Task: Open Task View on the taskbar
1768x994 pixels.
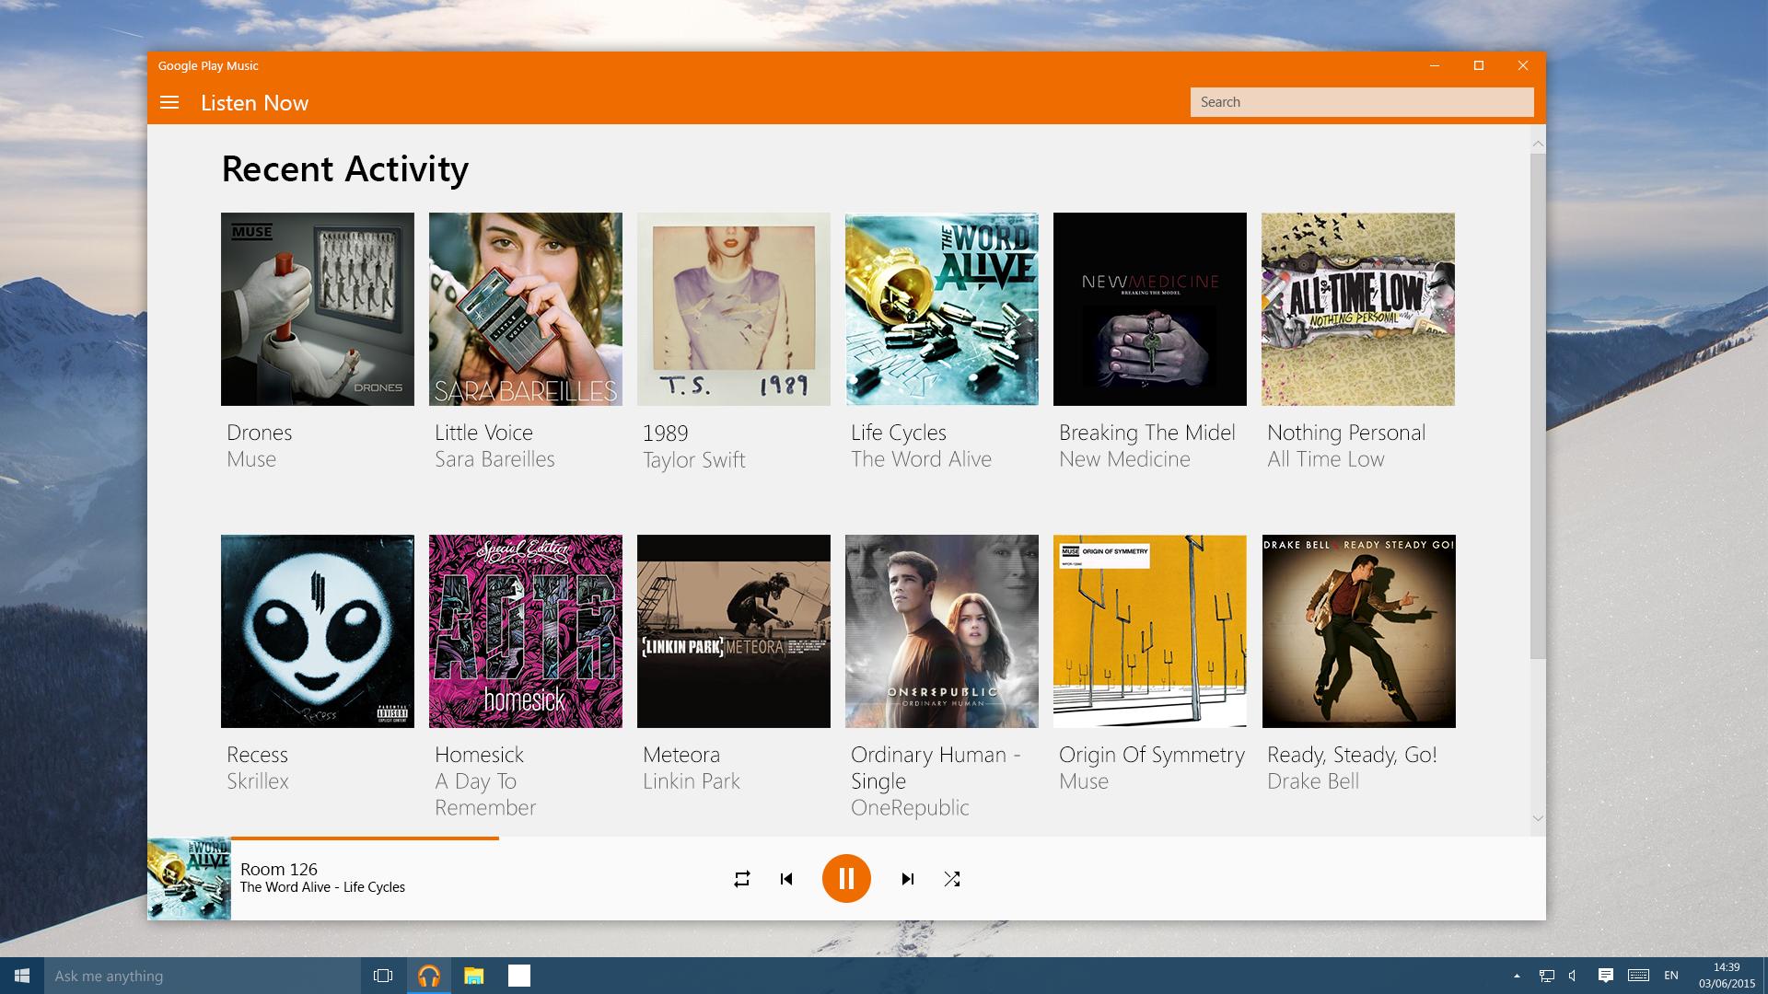Action: coord(383,976)
